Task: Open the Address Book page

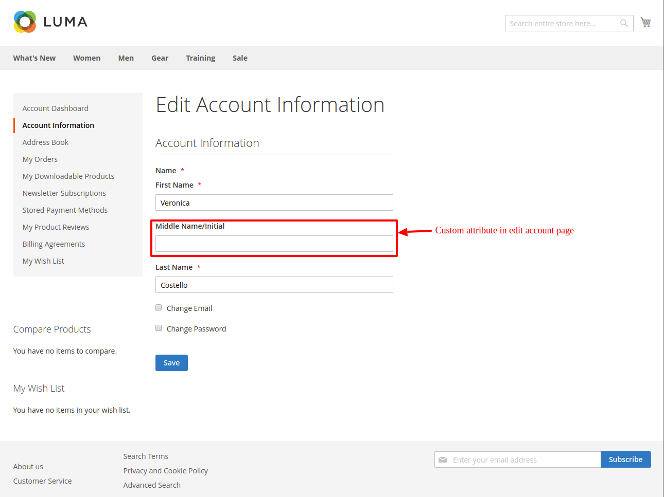Action: (x=45, y=142)
